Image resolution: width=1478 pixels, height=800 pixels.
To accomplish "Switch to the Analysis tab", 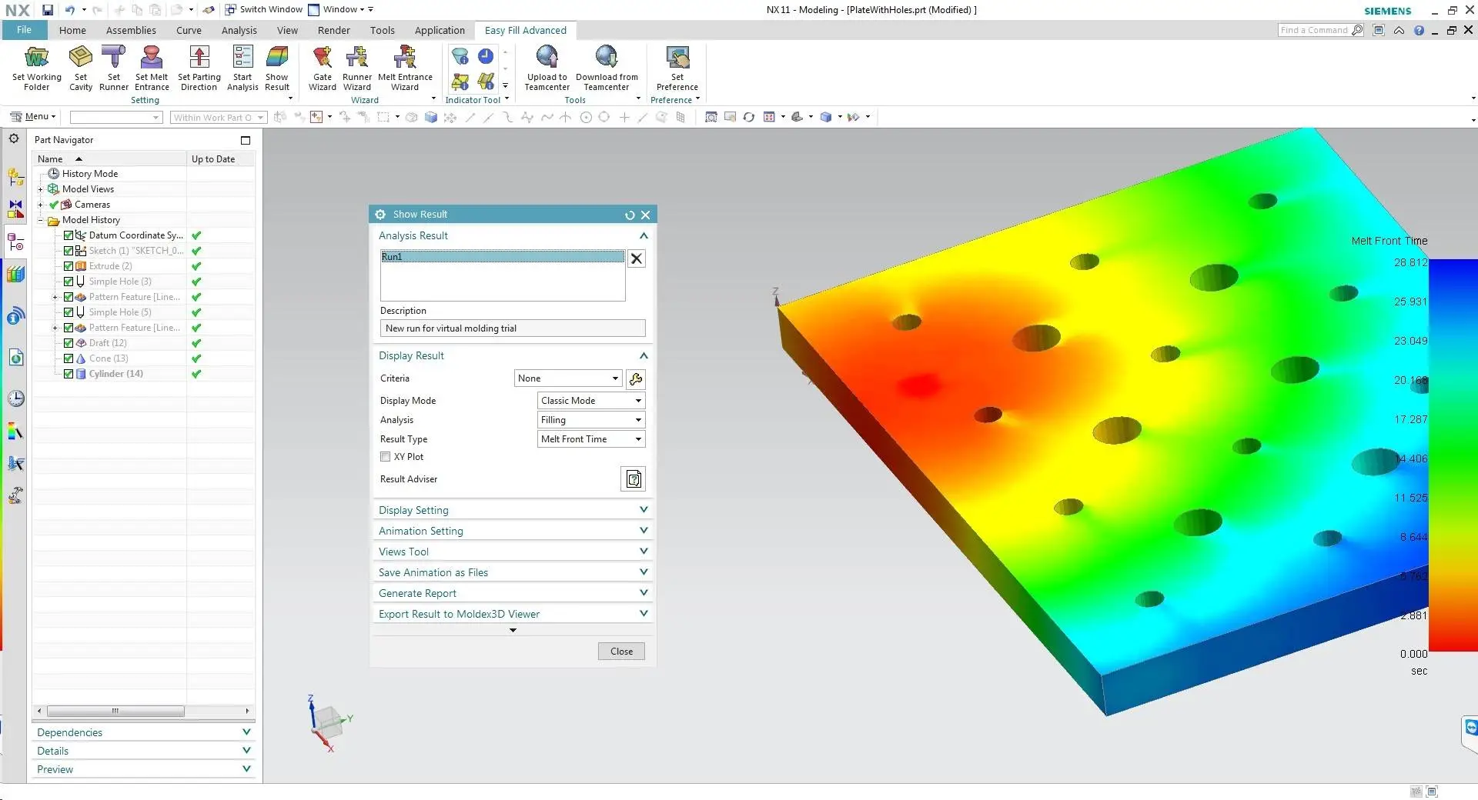I will pos(239,31).
